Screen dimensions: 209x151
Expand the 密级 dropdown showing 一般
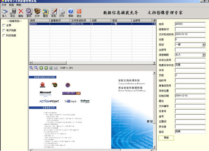204,45
